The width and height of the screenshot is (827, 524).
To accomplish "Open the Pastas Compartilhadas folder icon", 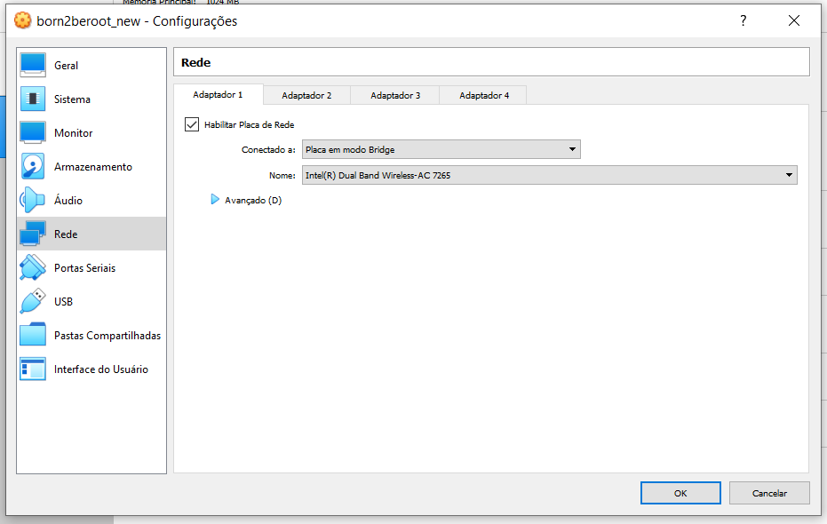I will 33,335.
